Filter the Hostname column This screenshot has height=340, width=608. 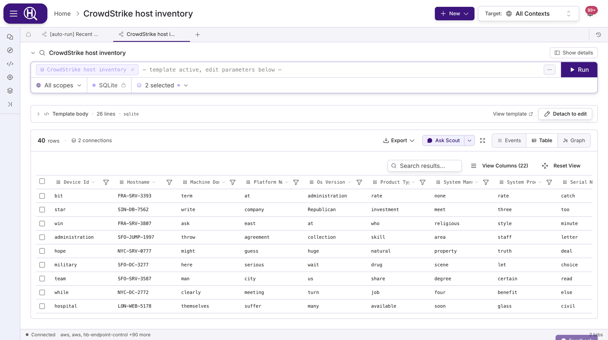169,182
